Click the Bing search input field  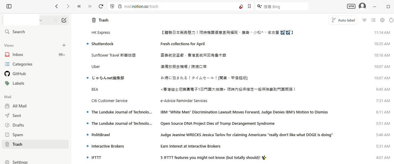point(284,6)
